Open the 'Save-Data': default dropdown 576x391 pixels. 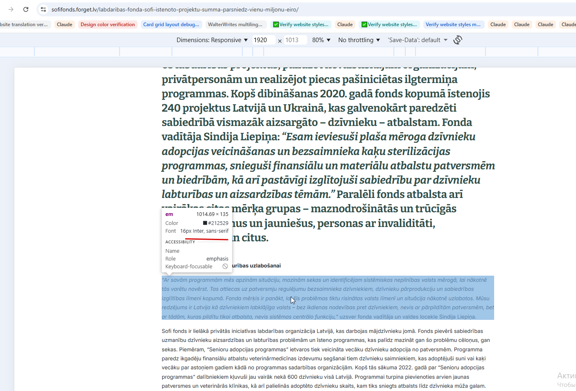click(x=418, y=40)
